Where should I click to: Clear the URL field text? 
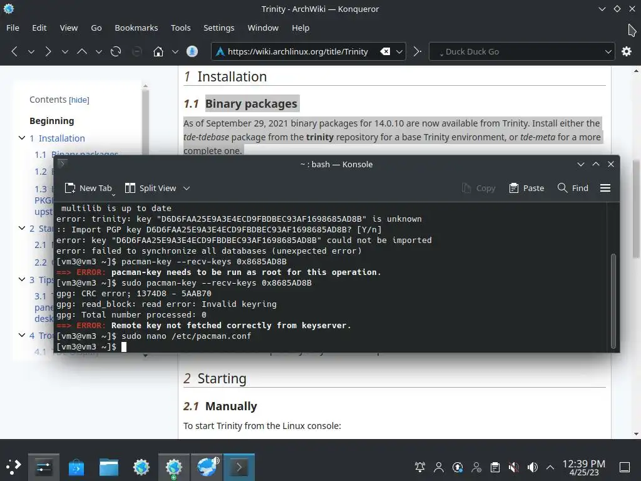pyautogui.click(x=385, y=51)
